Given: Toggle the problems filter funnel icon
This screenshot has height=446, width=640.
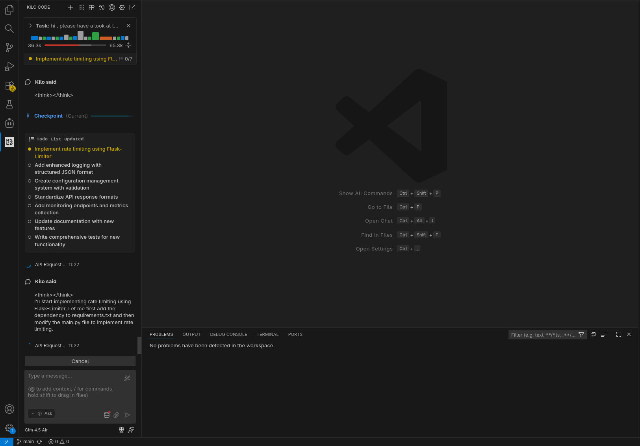Looking at the screenshot, I should (x=581, y=335).
